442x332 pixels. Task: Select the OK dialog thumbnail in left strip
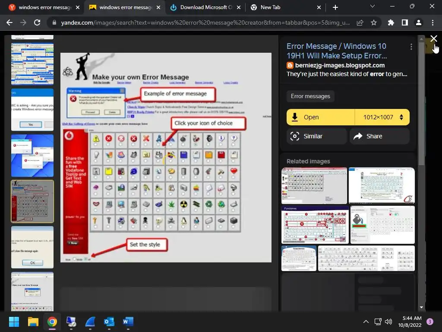click(x=32, y=247)
